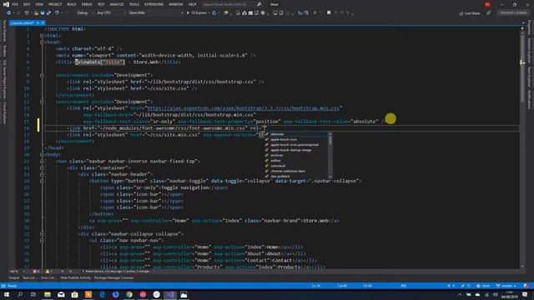
Task: Open the DEBUG menu
Action: point(87,4)
